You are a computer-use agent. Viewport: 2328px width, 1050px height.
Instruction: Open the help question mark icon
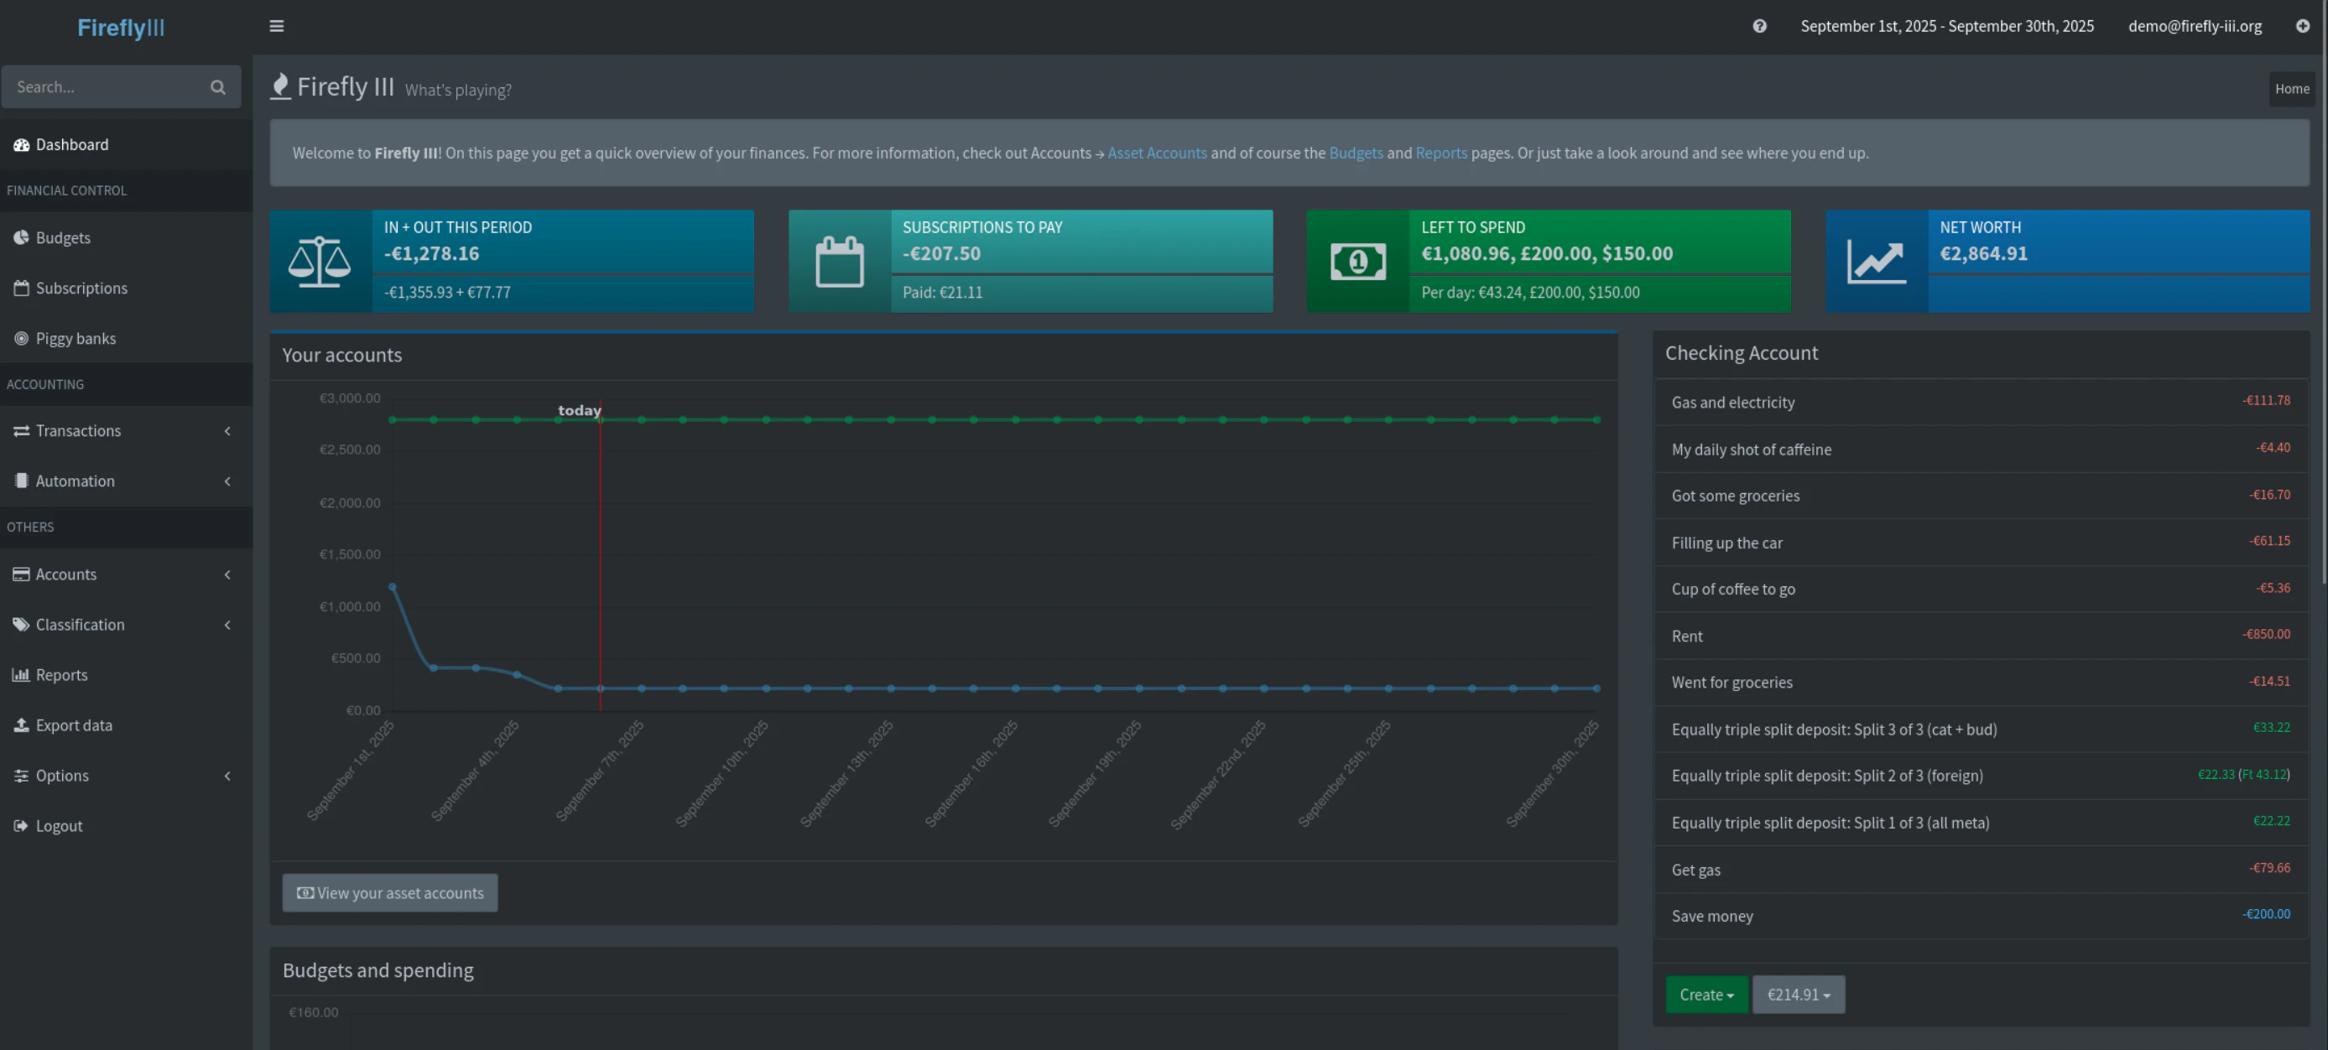click(1758, 26)
